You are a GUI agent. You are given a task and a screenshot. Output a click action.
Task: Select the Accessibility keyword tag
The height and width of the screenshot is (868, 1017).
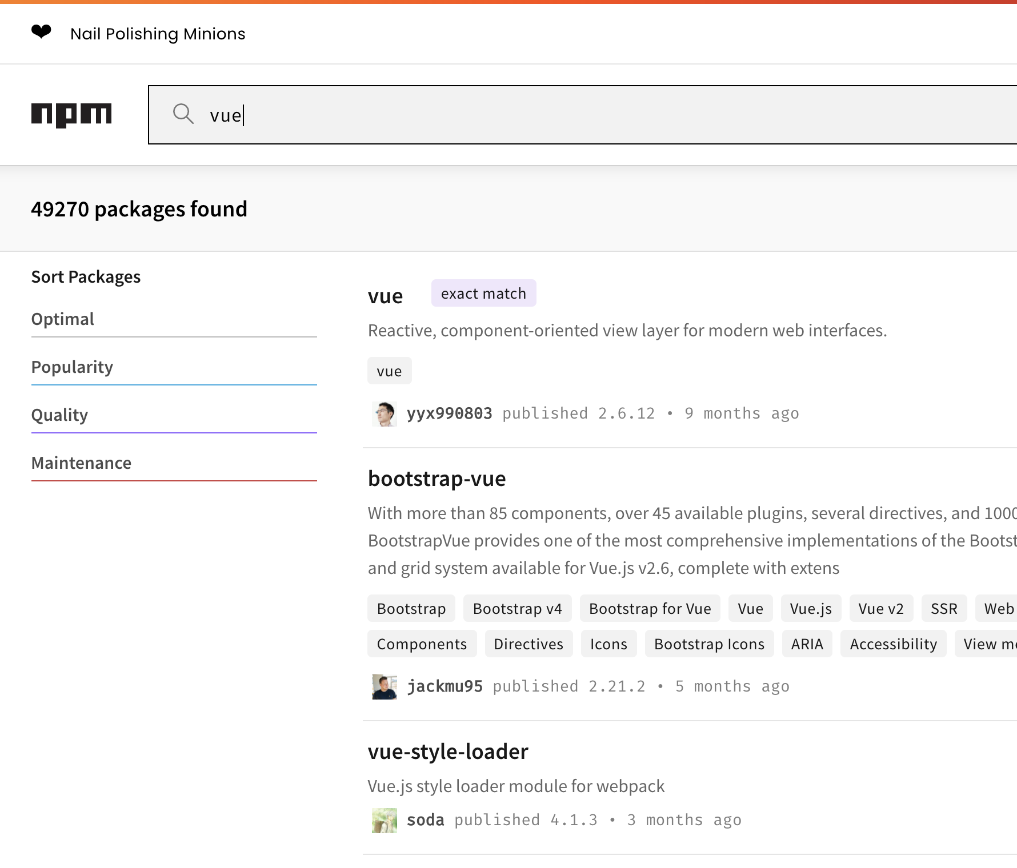tap(893, 644)
